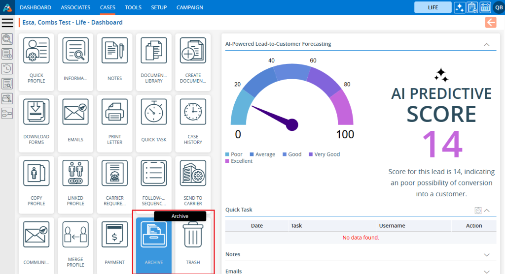The height and width of the screenshot is (274, 505).
Task: Expand the Emails section
Action: pyautogui.click(x=487, y=271)
